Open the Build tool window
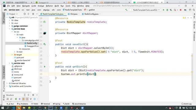The height and width of the screenshot is (110, 196). [66, 104]
